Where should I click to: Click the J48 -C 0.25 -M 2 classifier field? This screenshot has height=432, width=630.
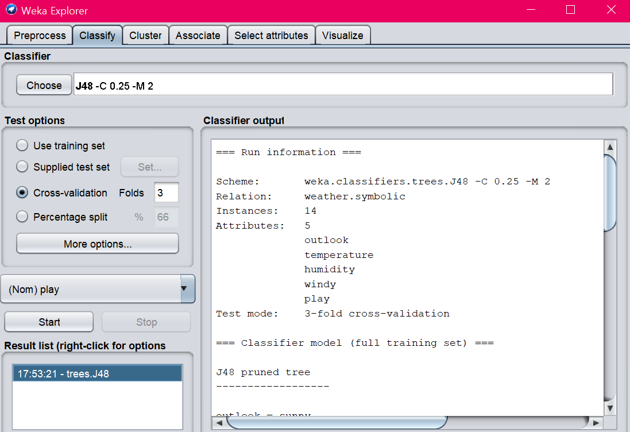pyautogui.click(x=343, y=84)
